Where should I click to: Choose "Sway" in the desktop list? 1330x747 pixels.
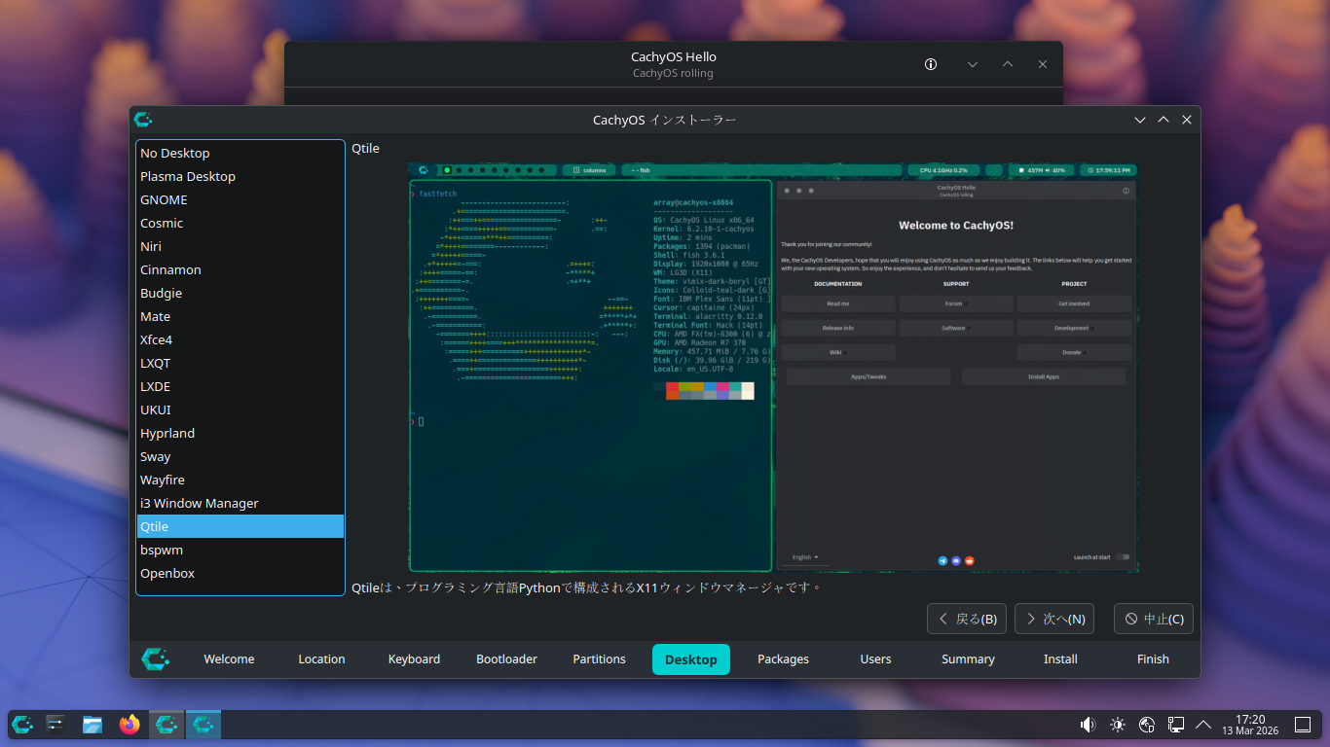(x=240, y=456)
